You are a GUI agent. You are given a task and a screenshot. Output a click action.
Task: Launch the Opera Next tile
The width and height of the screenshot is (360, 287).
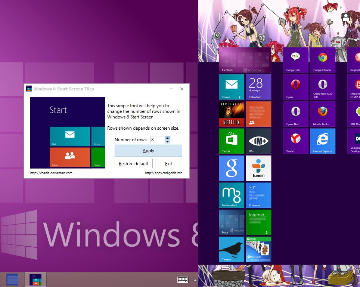[x=296, y=114]
